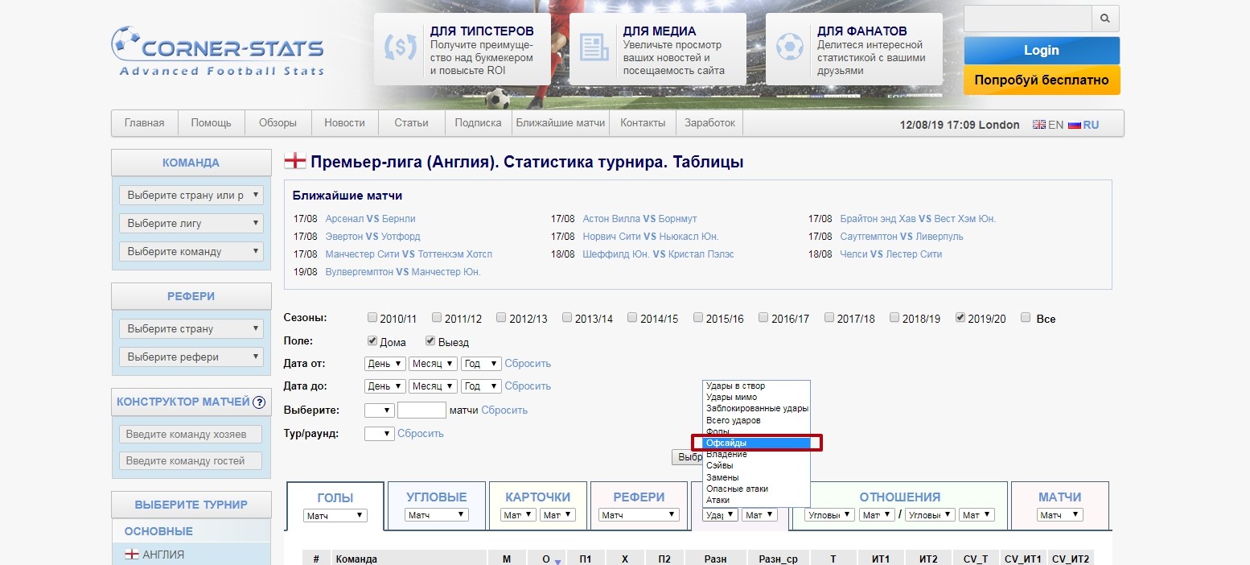
Task: Switch to the УГЛОВЫЕ tab
Action: point(435,497)
